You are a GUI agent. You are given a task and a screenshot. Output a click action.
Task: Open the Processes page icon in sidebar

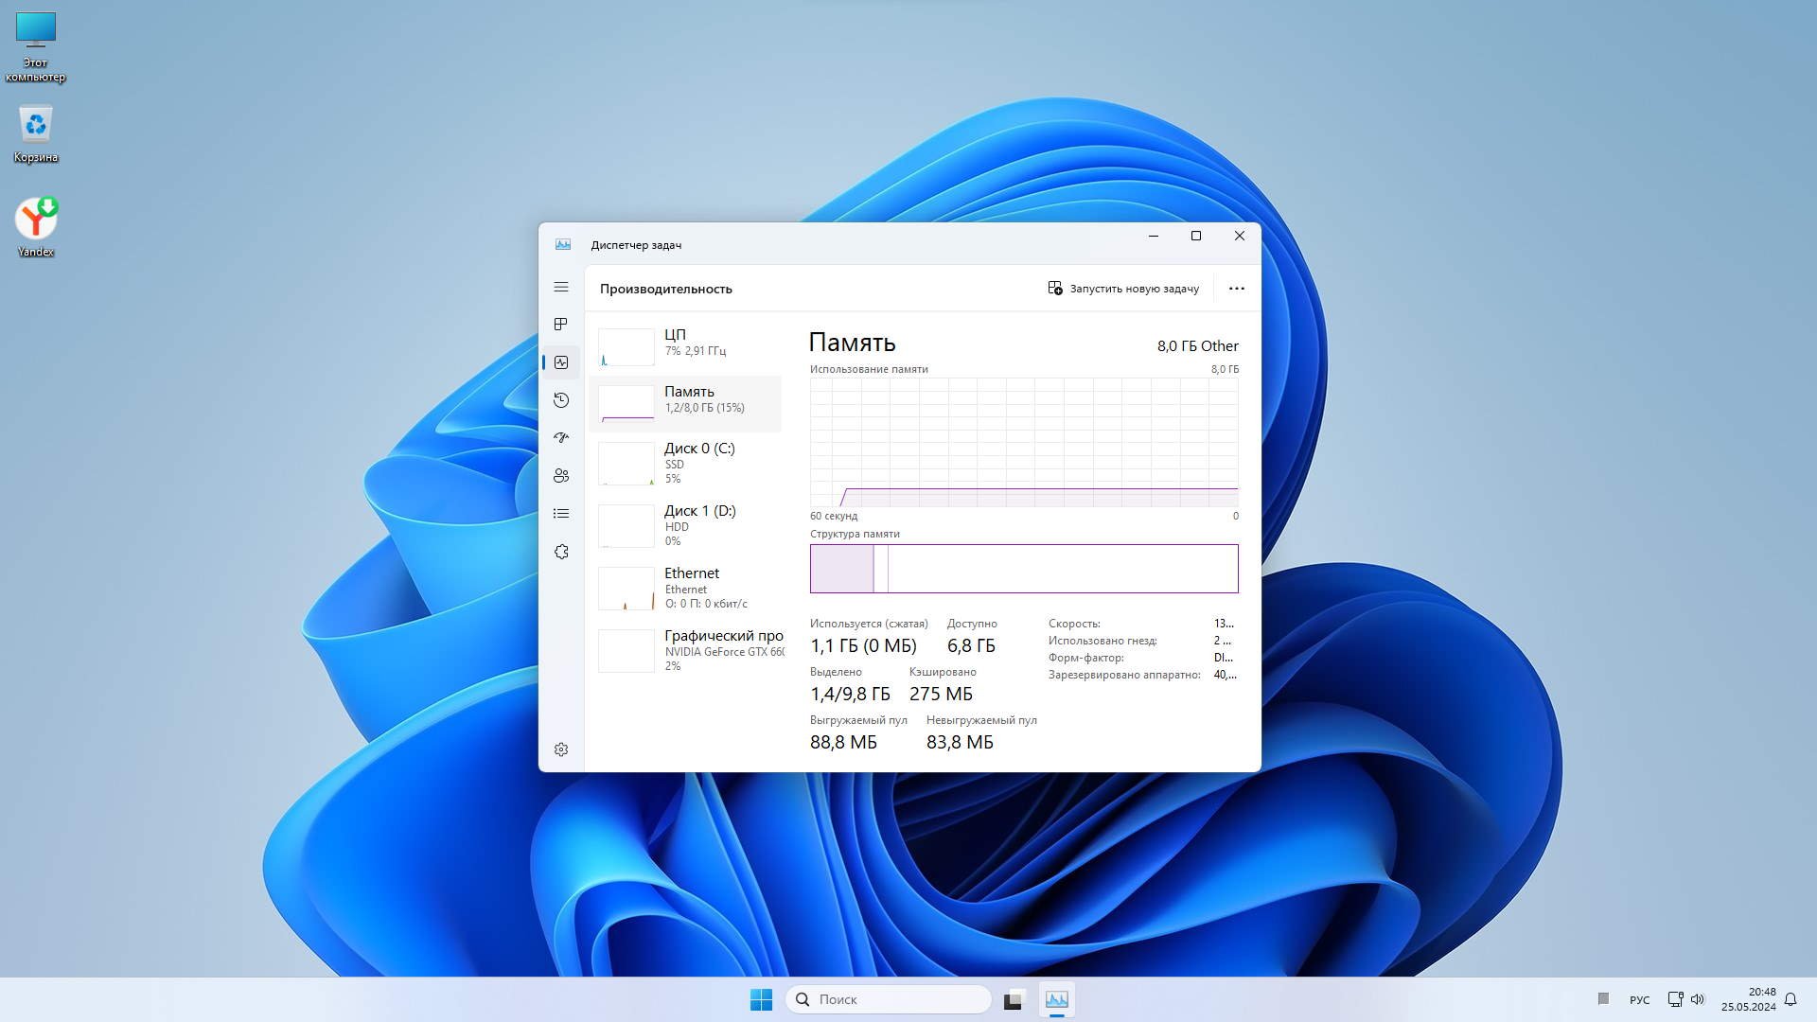click(561, 325)
